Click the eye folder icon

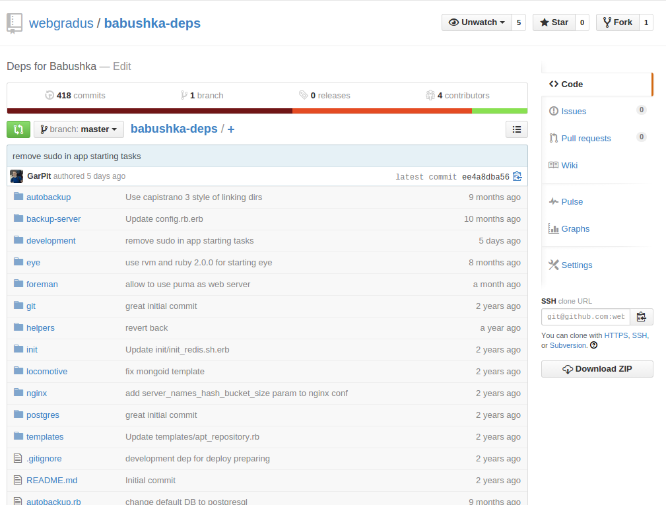pyautogui.click(x=18, y=261)
